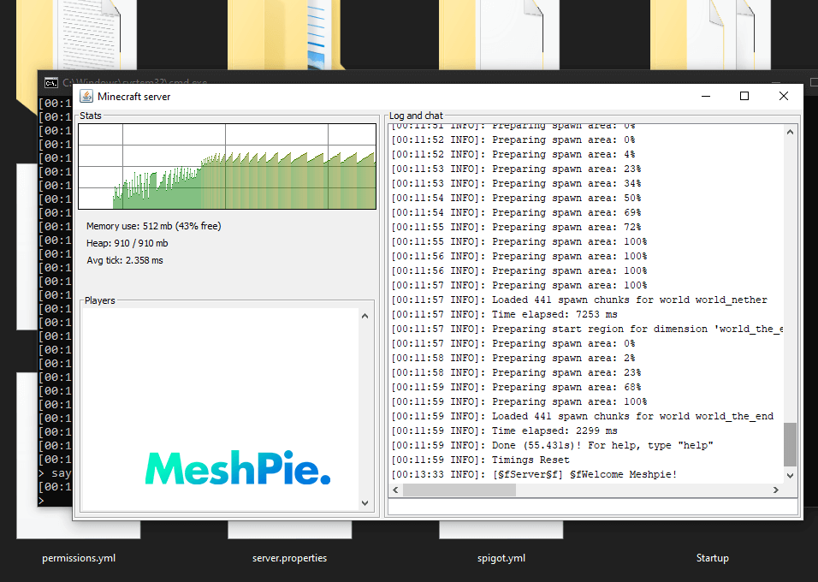Click log line 'Time elapsed: 2299 ms'
The height and width of the screenshot is (582, 818).
(504, 431)
